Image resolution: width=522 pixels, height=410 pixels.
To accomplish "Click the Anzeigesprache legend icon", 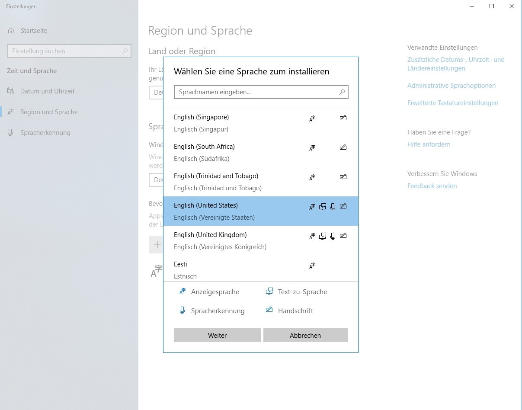I will (x=183, y=291).
